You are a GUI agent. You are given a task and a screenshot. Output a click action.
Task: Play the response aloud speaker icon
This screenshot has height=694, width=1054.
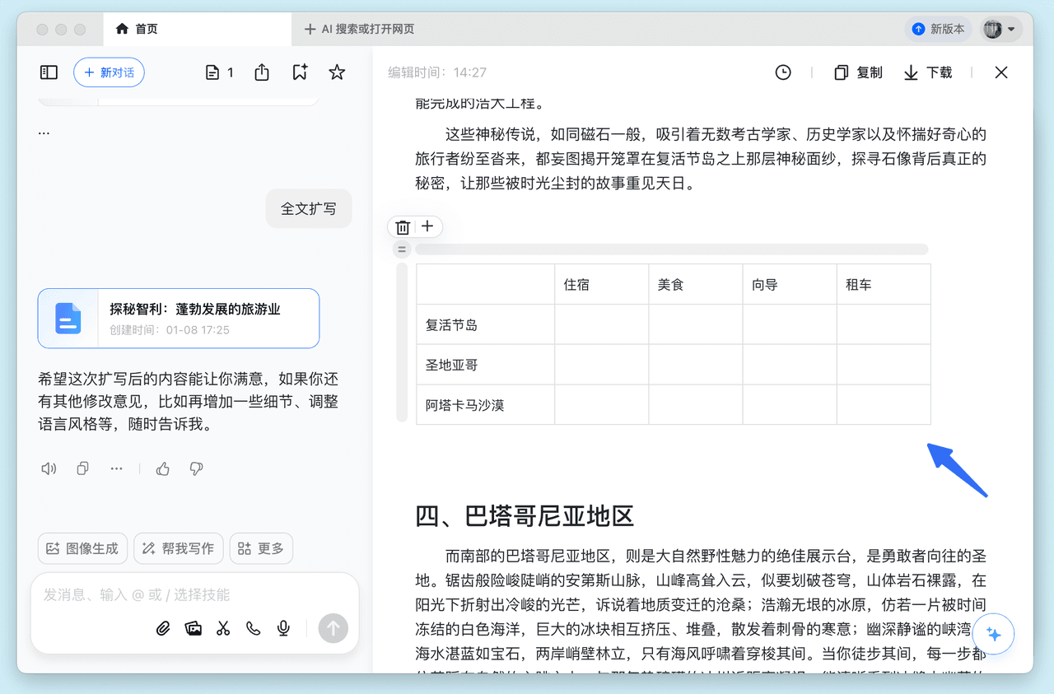pos(49,468)
